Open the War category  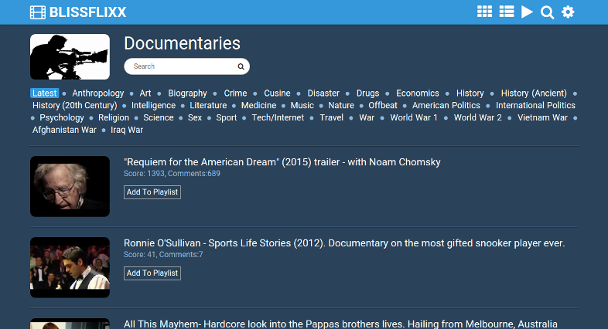pyautogui.click(x=367, y=117)
